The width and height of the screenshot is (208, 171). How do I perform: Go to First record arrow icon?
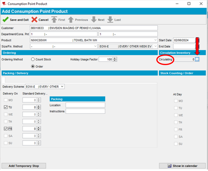(54, 20)
